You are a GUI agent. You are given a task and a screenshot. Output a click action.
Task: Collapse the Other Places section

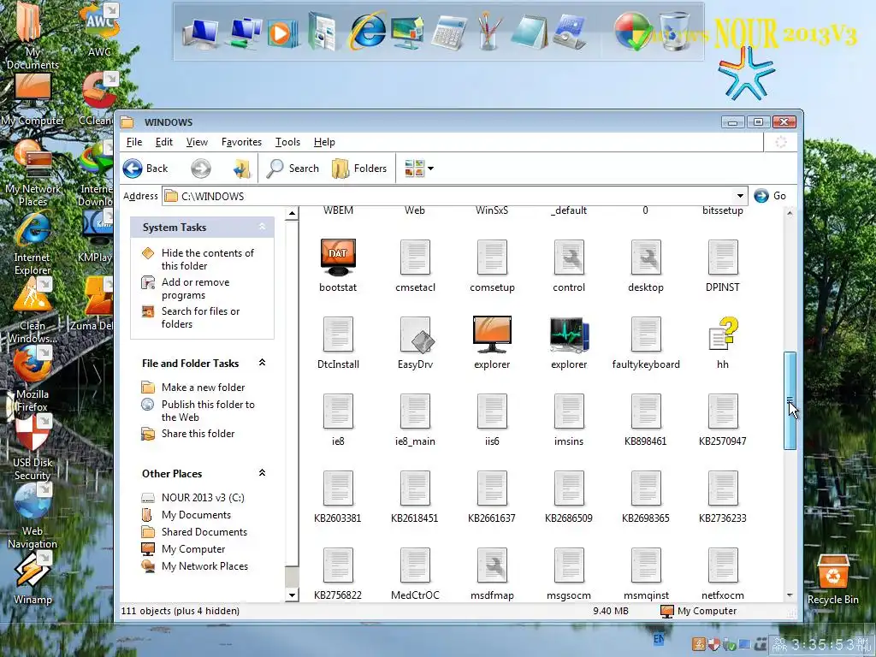click(x=262, y=472)
